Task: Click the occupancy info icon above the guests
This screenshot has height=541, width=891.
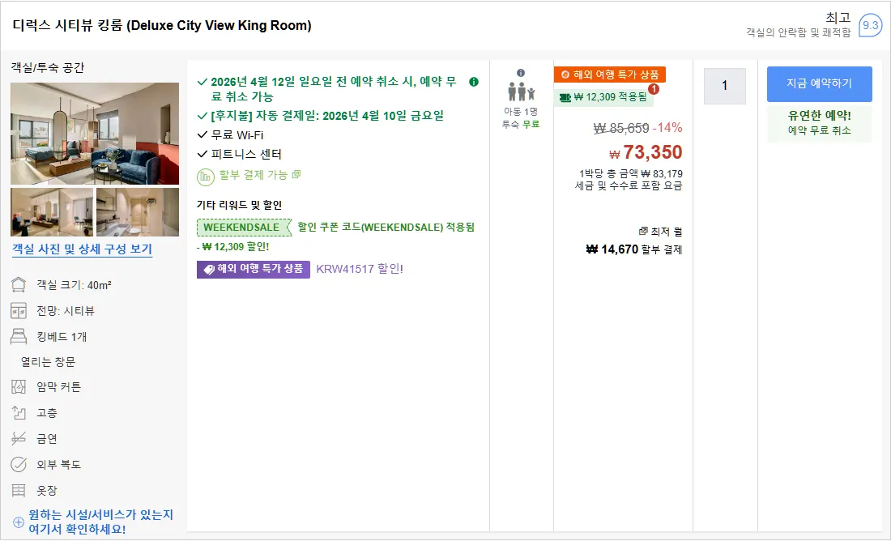Action: click(x=521, y=73)
